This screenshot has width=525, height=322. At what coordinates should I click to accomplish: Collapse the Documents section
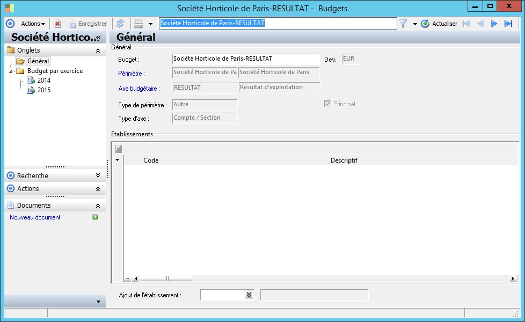point(98,206)
